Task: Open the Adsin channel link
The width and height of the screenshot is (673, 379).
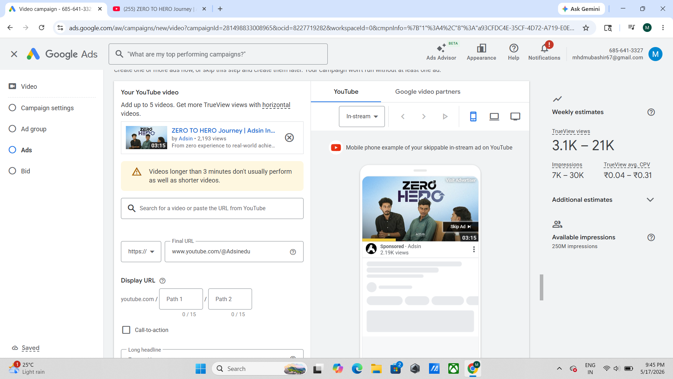Action: tap(186, 139)
